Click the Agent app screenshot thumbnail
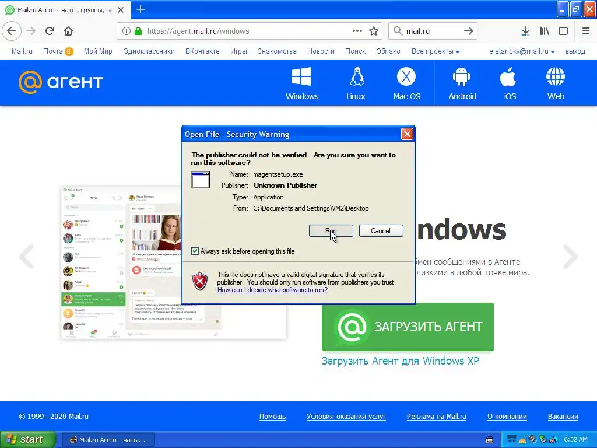The width and height of the screenshot is (597, 448). click(x=174, y=262)
